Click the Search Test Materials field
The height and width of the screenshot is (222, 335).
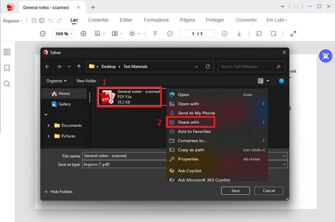coord(251,66)
